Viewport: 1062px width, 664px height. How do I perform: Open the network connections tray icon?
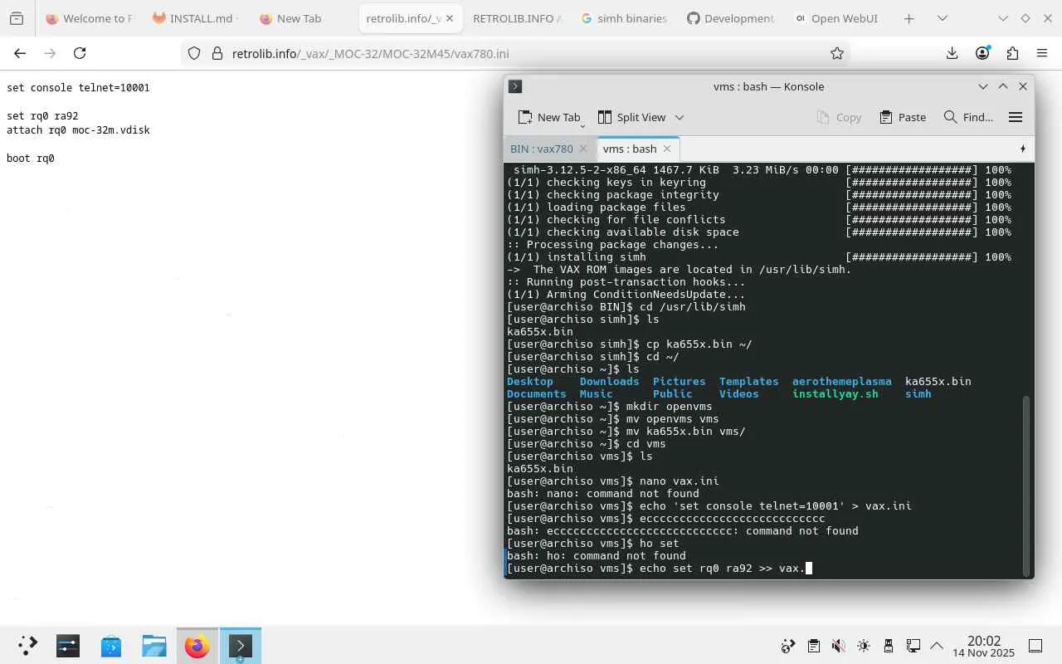(x=913, y=646)
